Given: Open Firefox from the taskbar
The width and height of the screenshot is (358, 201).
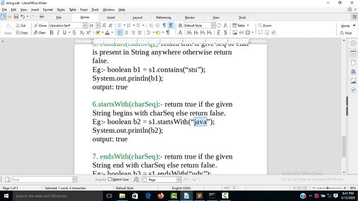Looking at the screenshot, I should (161, 196).
